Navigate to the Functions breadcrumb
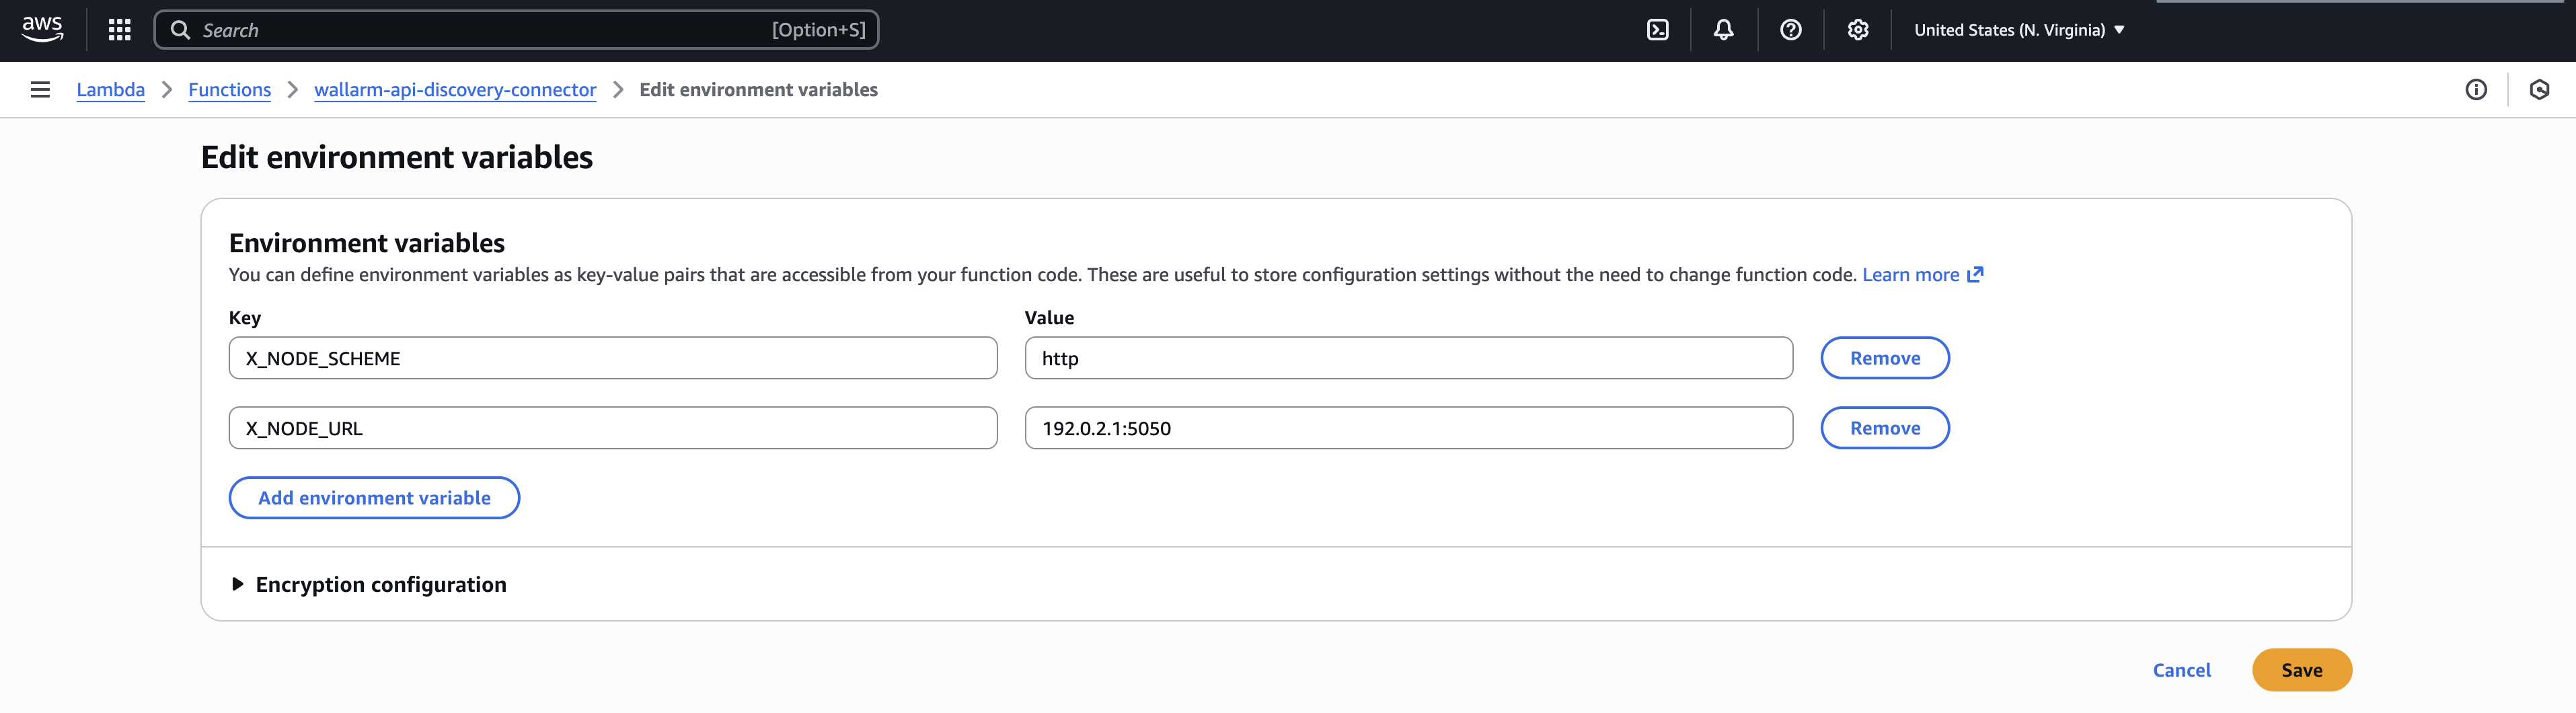Screen dimensions: 2576x713 [x=229, y=89]
